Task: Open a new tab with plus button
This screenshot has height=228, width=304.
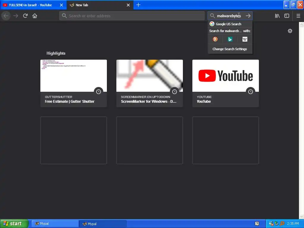Action: [138, 5]
